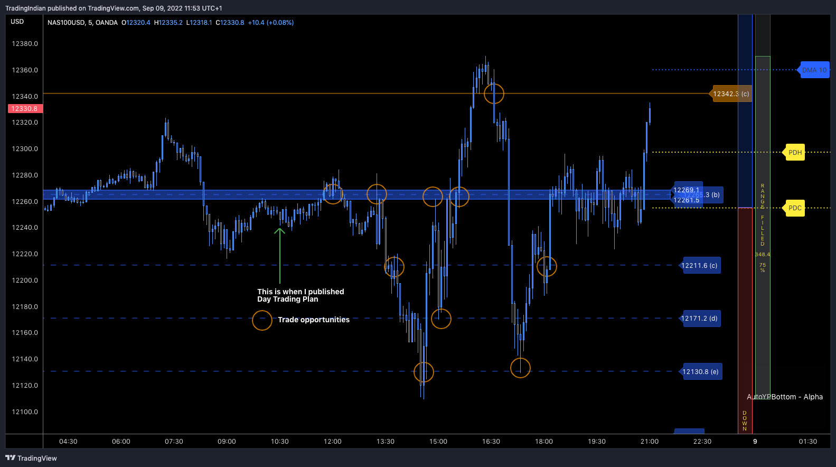
Task: Click the USD currency label on price axis
Action: (x=17, y=22)
